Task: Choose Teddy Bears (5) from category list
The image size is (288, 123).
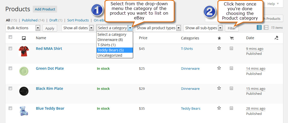Action: [115, 50]
